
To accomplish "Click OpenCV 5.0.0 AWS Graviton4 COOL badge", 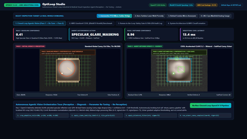I will click(22, 5).
